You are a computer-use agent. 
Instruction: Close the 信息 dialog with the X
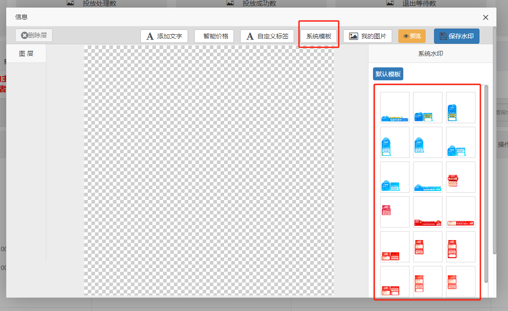(x=486, y=17)
